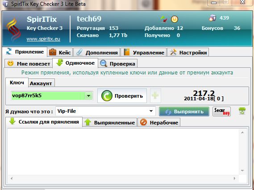The height and width of the screenshot is (190, 254).
Task: Click the horizontal scrollbar left arrow
Action: click(12, 178)
